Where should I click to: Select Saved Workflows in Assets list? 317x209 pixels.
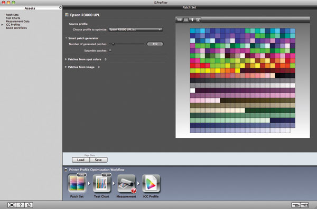16,28
